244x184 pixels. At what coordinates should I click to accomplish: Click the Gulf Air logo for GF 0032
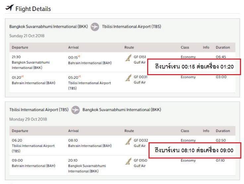point(128,141)
